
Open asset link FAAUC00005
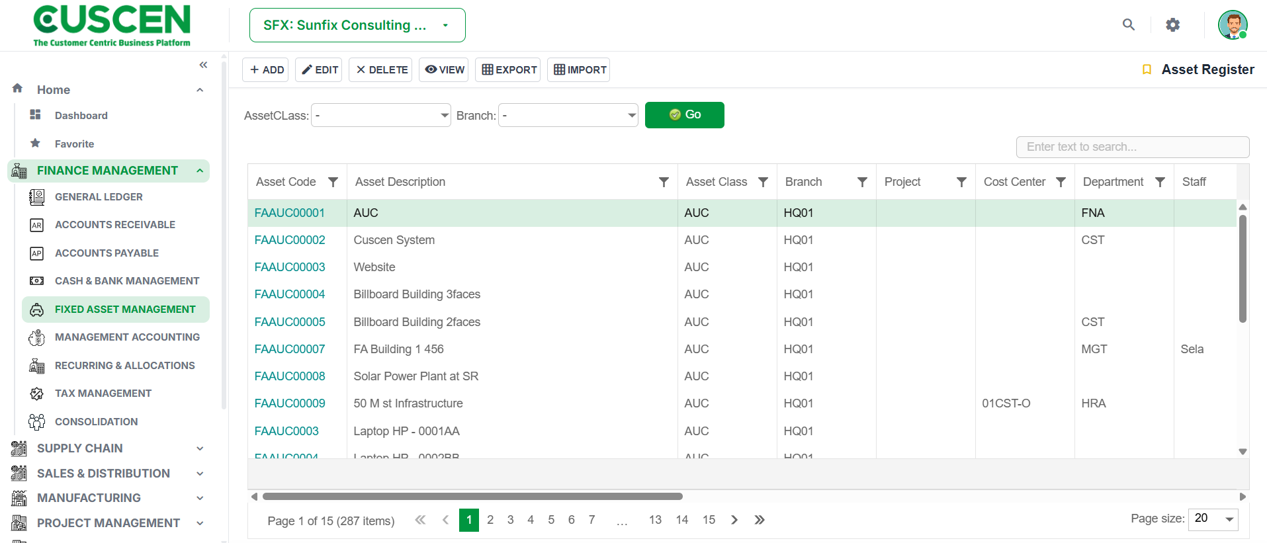(290, 322)
